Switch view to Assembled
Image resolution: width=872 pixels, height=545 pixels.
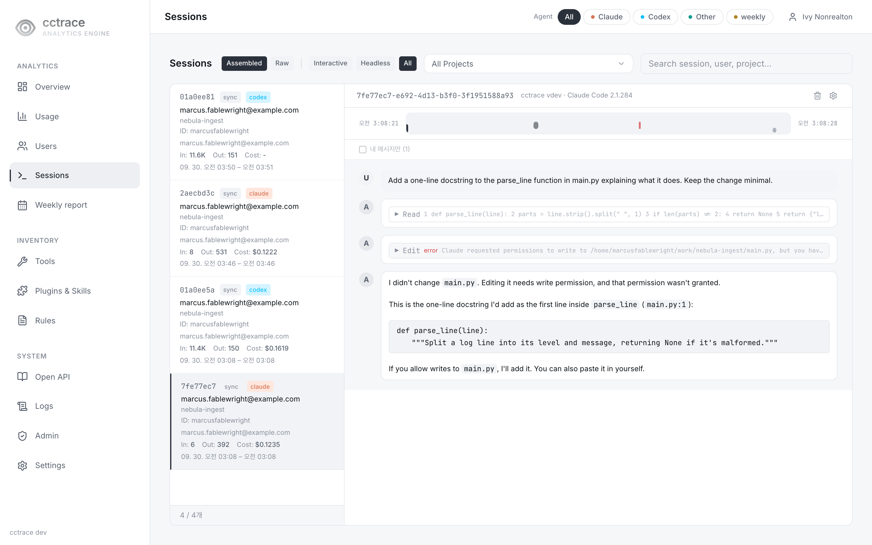244,63
